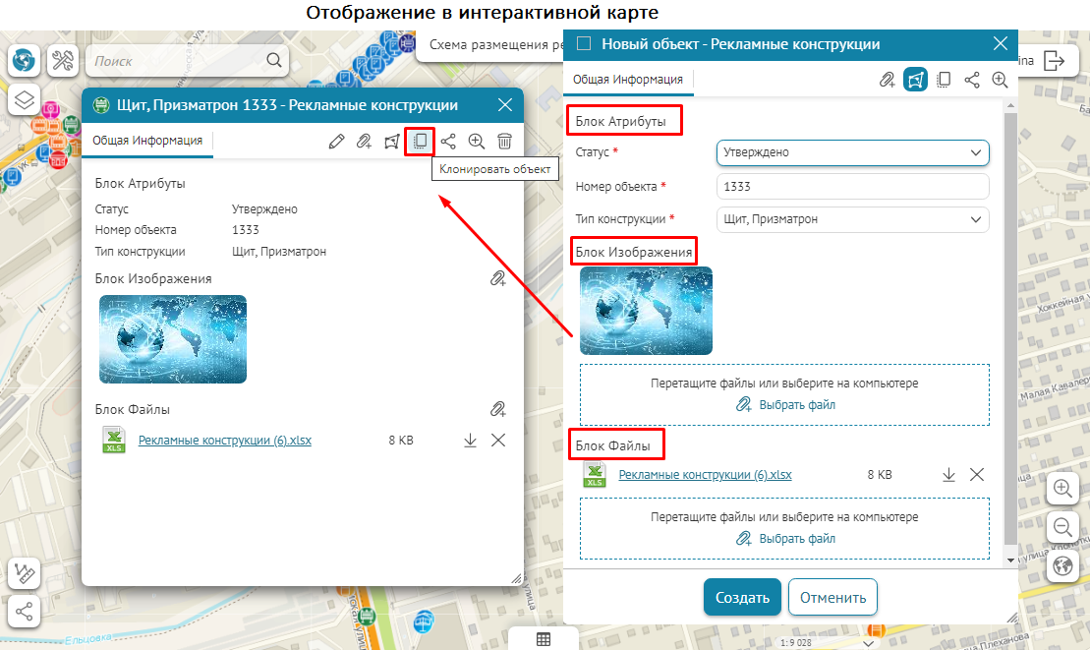Screen dimensions: 1090x650
Task: Open the tools wrench icon
Action: (63, 61)
